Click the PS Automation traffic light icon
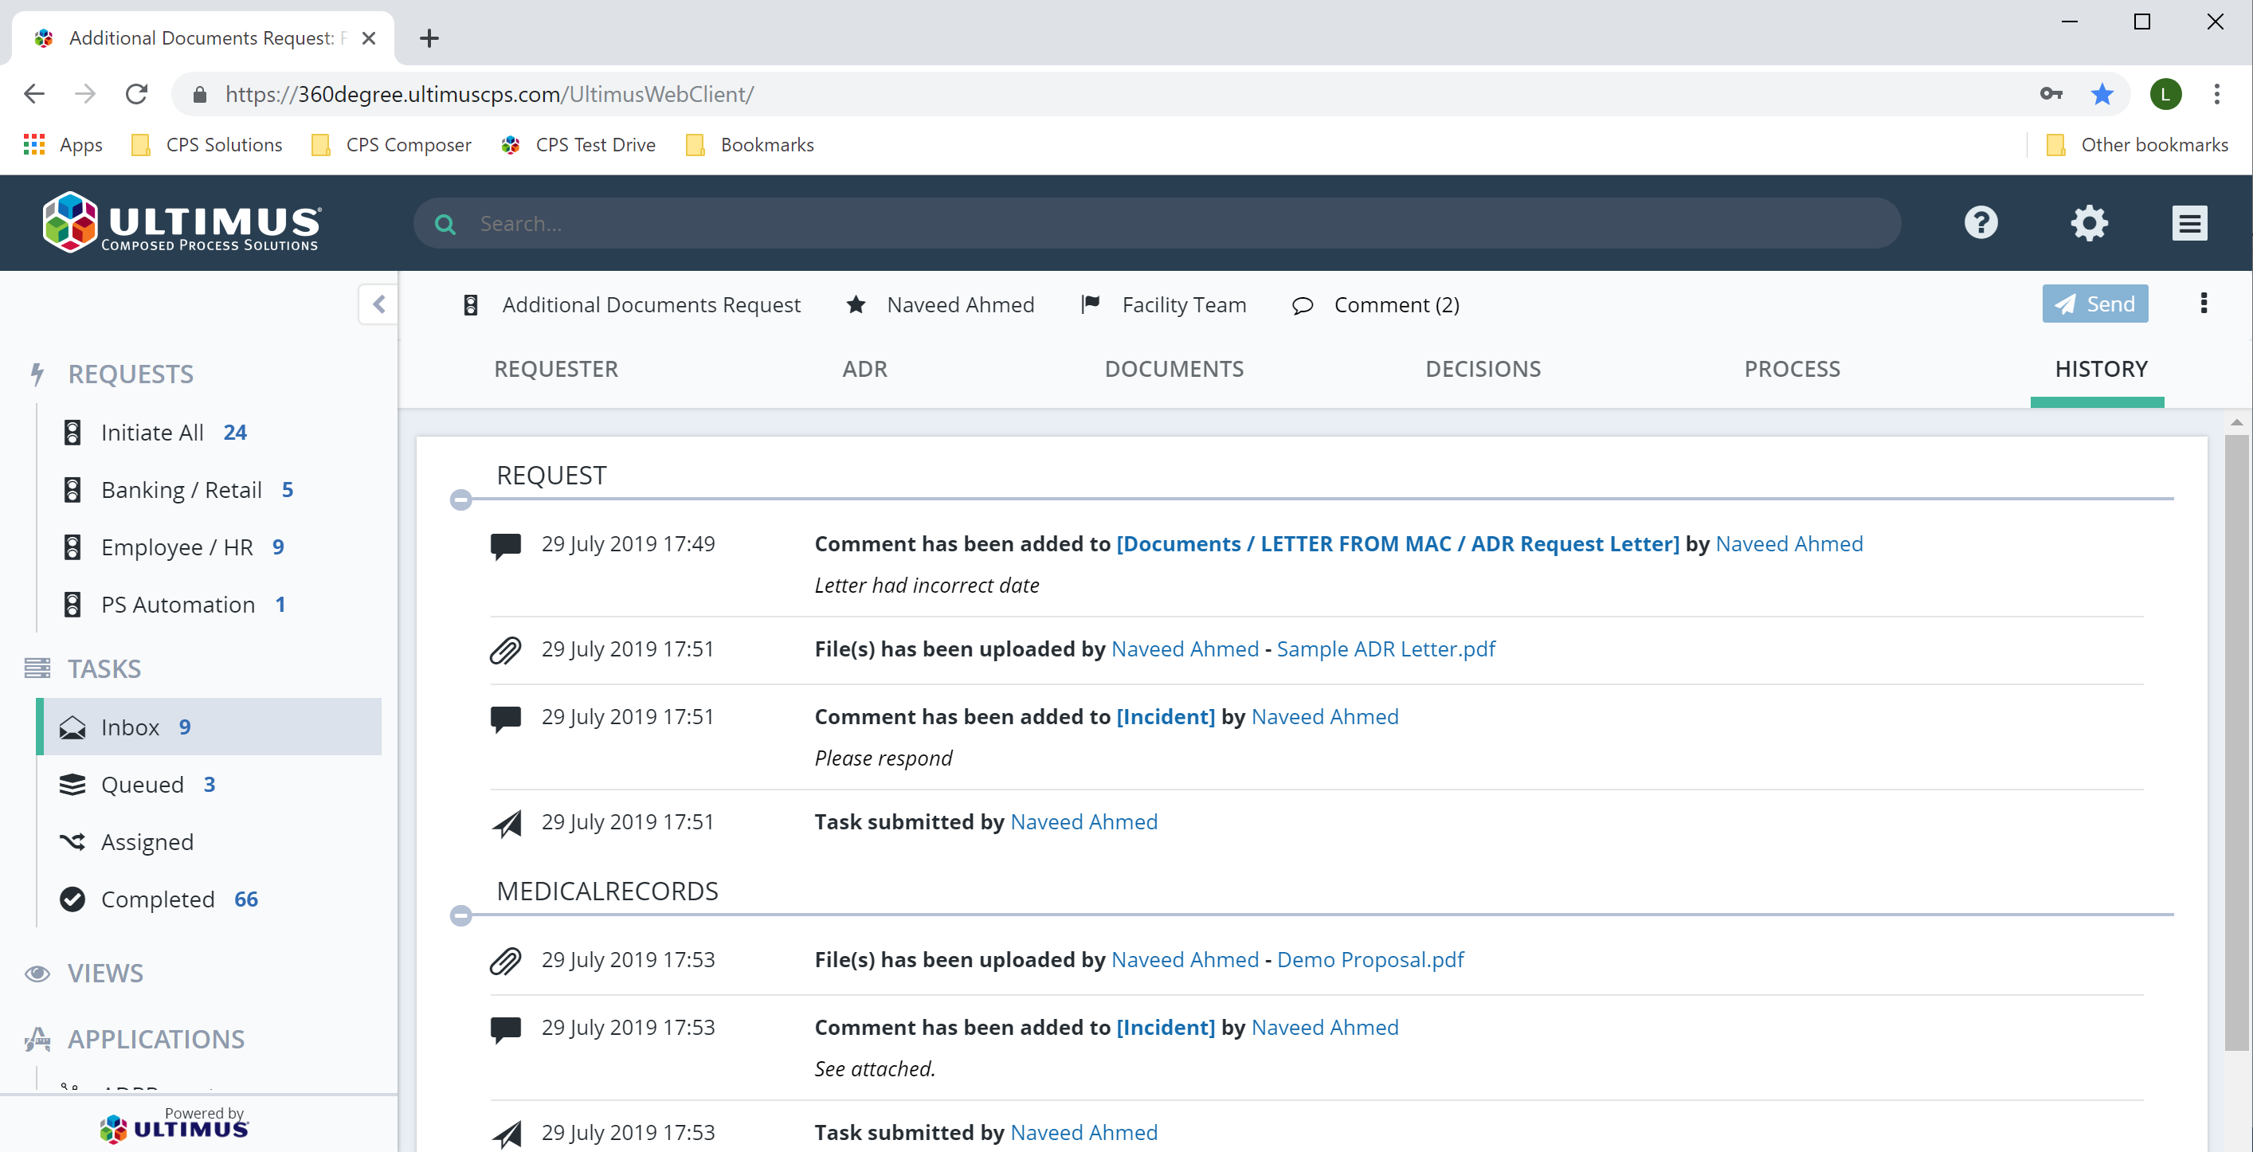 click(72, 605)
